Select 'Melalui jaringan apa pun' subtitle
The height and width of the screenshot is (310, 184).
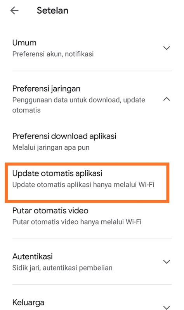click(x=51, y=147)
